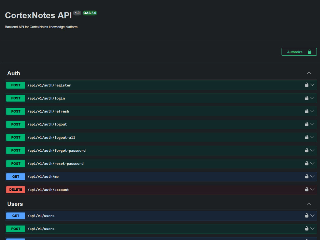
Task: Collapse the Users section
Action: 309,204
